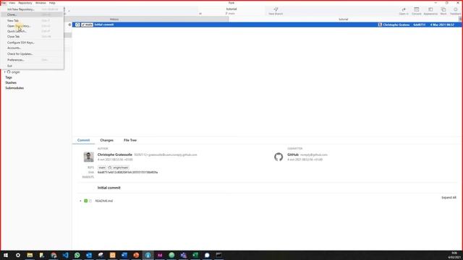Open Preferences... from File menu
Screen dimensions: 463x260
coord(32,60)
